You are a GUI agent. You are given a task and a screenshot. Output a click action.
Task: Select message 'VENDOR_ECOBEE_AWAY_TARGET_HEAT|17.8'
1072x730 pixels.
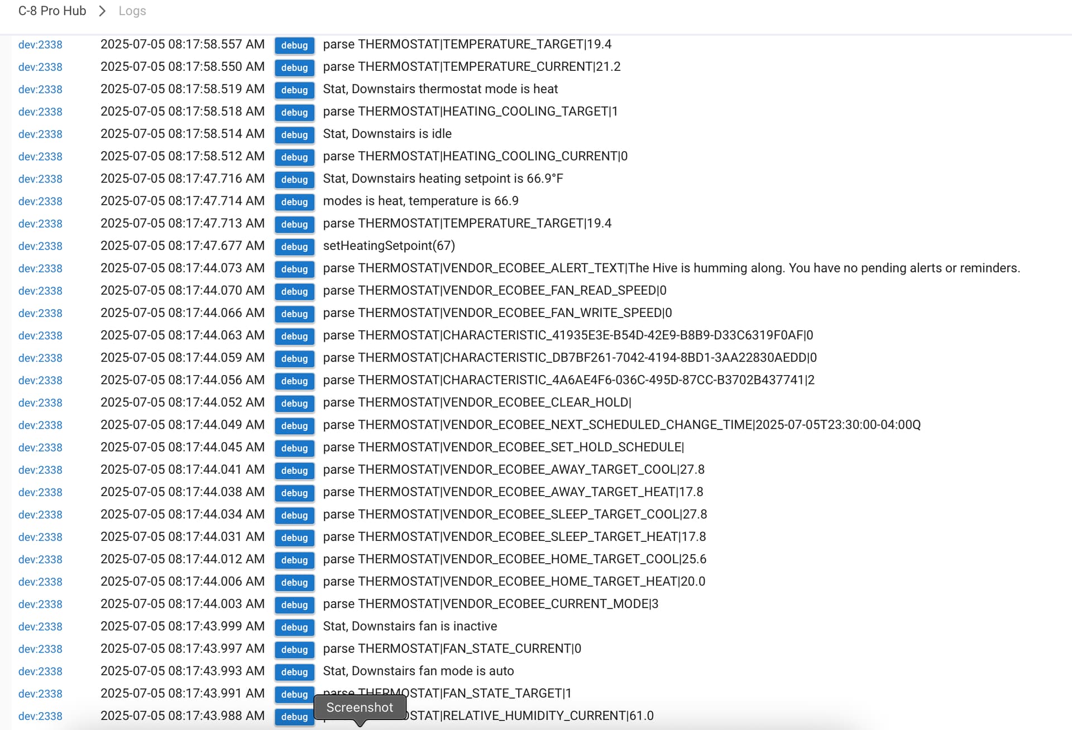click(513, 492)
